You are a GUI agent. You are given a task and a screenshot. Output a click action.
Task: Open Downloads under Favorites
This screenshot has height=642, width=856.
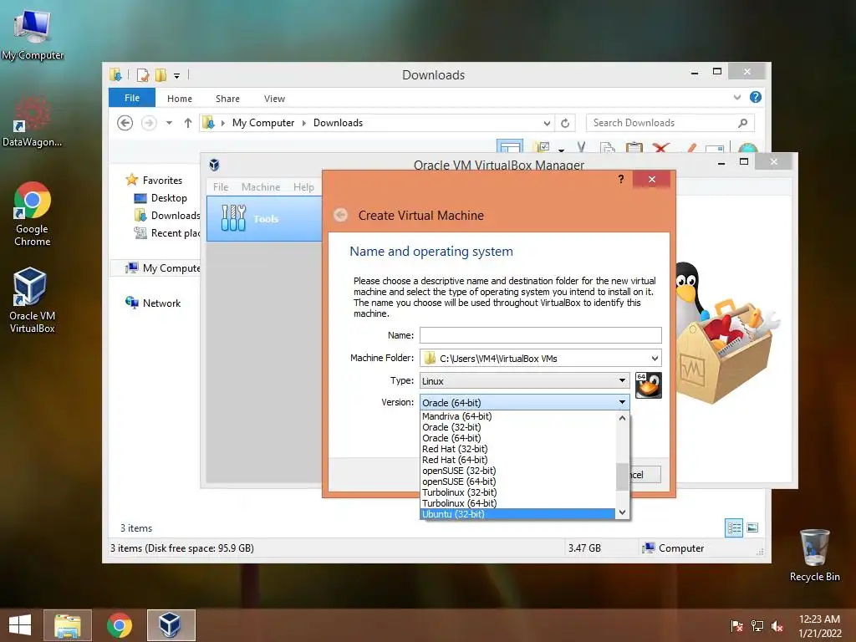(x=167, y=215)
